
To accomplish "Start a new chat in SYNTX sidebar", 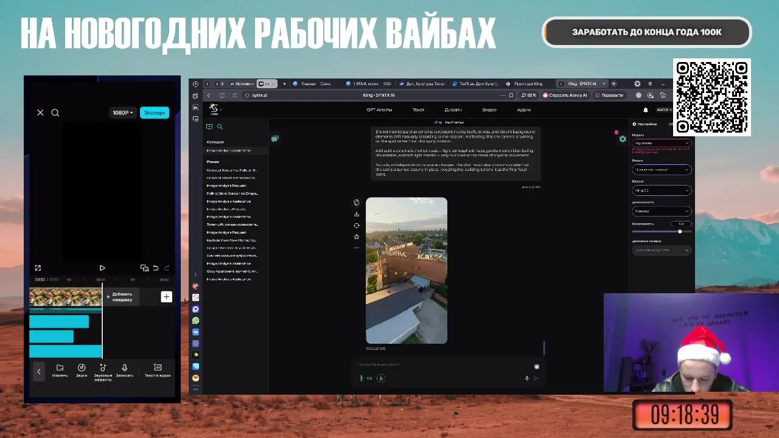I will [x=209, y=127].
